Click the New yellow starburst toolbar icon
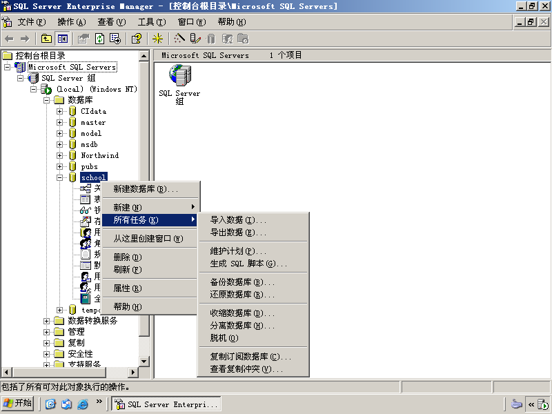This screenshot has height=414, width=552. pos(157,39)
